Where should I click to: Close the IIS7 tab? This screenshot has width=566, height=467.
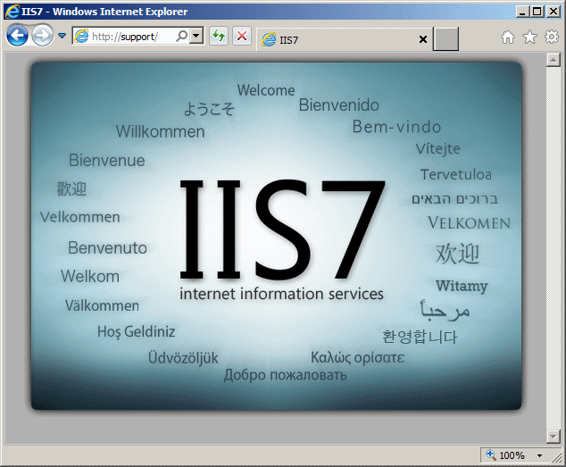click(x=423, y=39)
